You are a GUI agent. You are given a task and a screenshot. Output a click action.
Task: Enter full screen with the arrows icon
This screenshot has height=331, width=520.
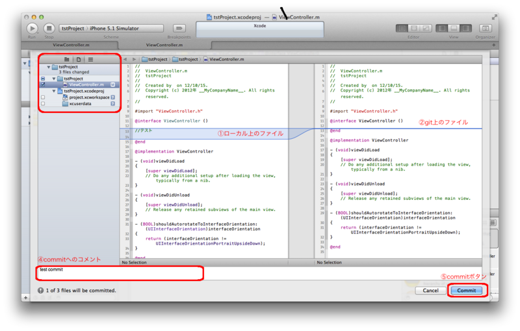click(495, 17)
